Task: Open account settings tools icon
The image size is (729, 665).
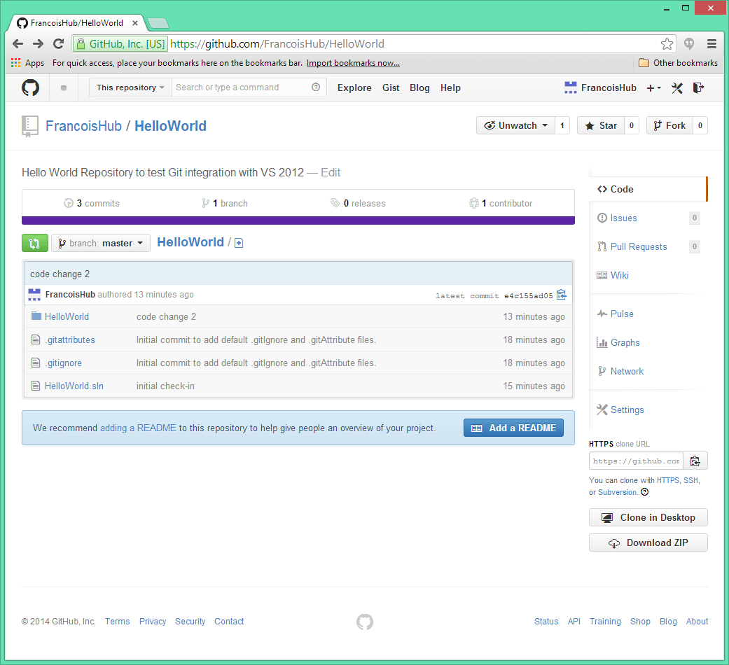Action: coord(677,87)
